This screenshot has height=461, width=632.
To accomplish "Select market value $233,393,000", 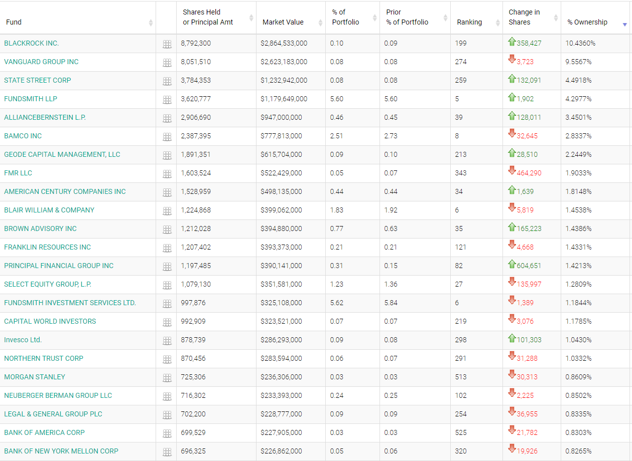I will [x=282, y=395].
